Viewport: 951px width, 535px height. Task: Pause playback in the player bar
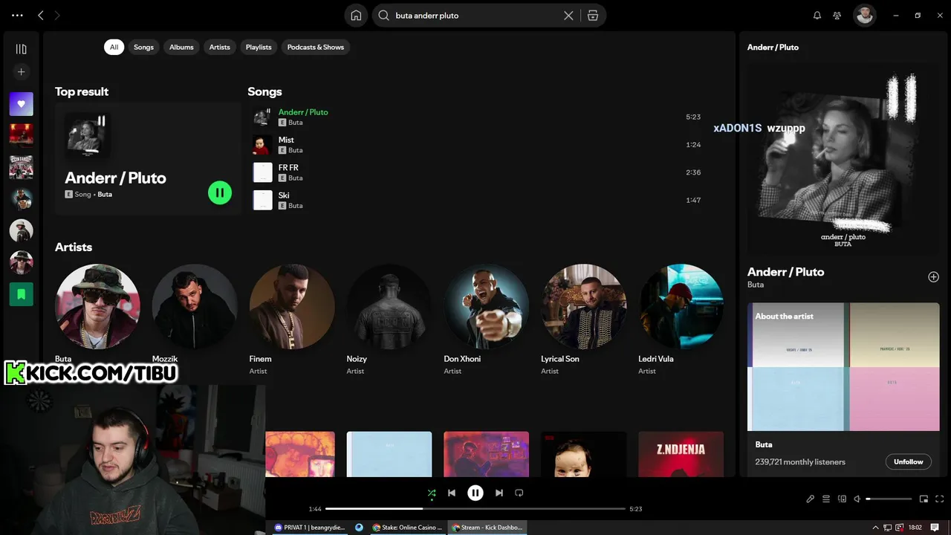pos(475,493)
